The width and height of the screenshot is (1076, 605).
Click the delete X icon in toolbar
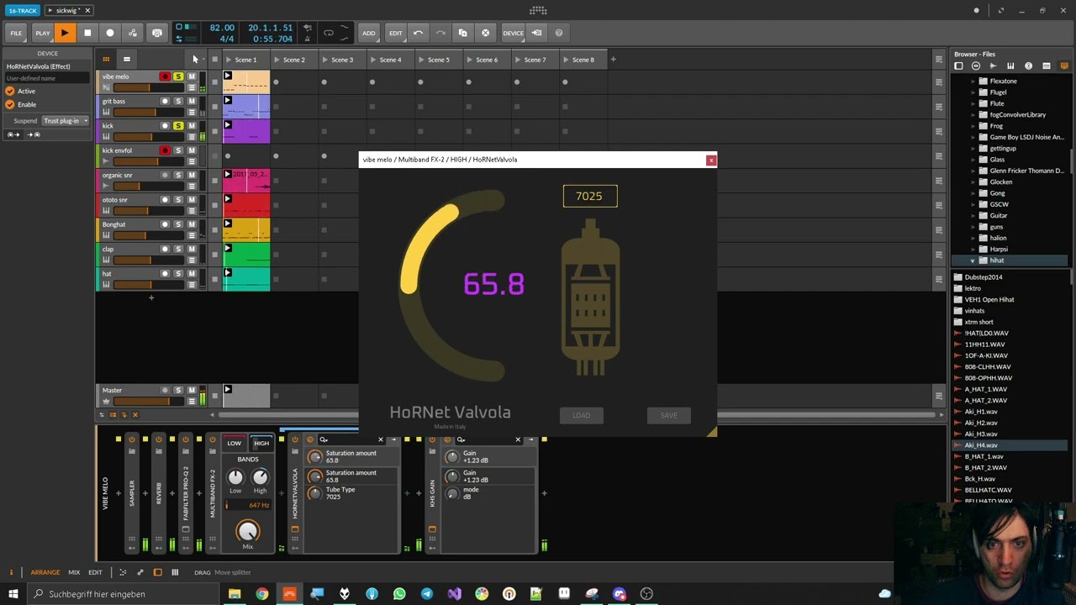tap(485, 33)
